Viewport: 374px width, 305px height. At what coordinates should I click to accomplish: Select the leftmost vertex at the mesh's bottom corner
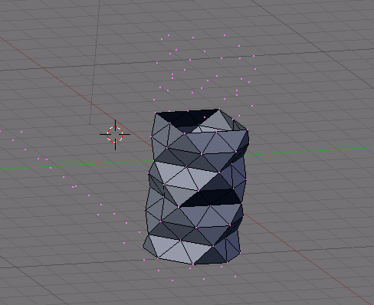143,247
